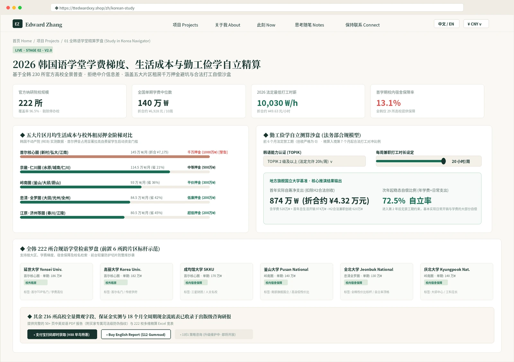
Task: Open the 釜山大学 Pusan National card
Action: click(297, 281)
